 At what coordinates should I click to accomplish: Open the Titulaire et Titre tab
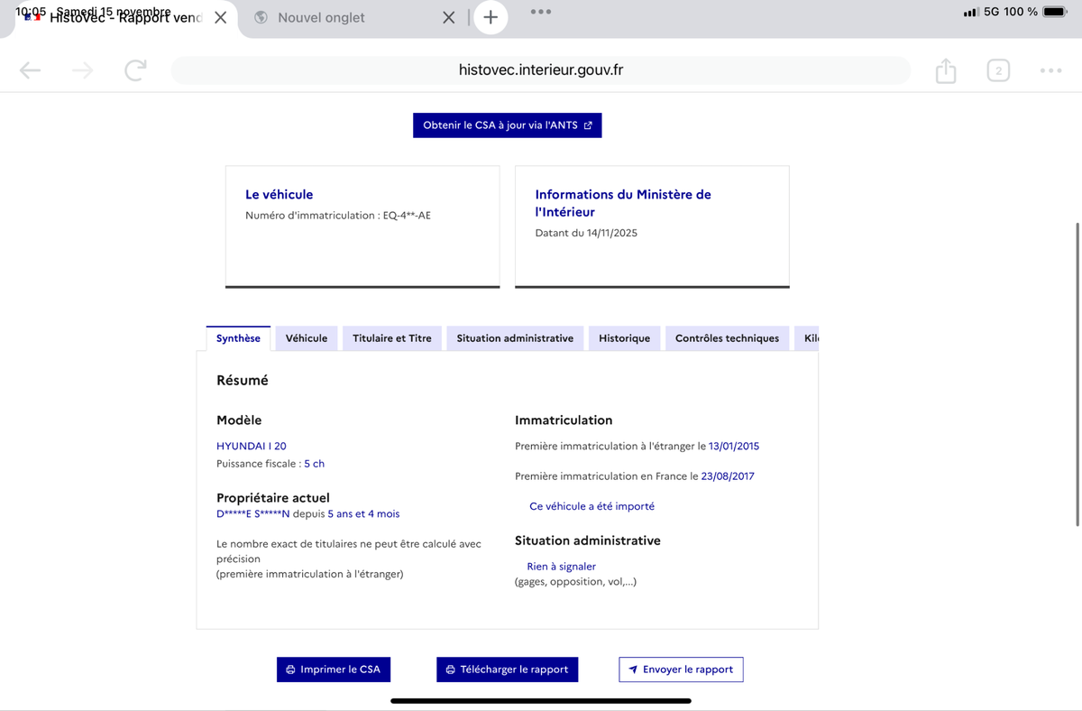pyautogui.click(x=391, y=338)
